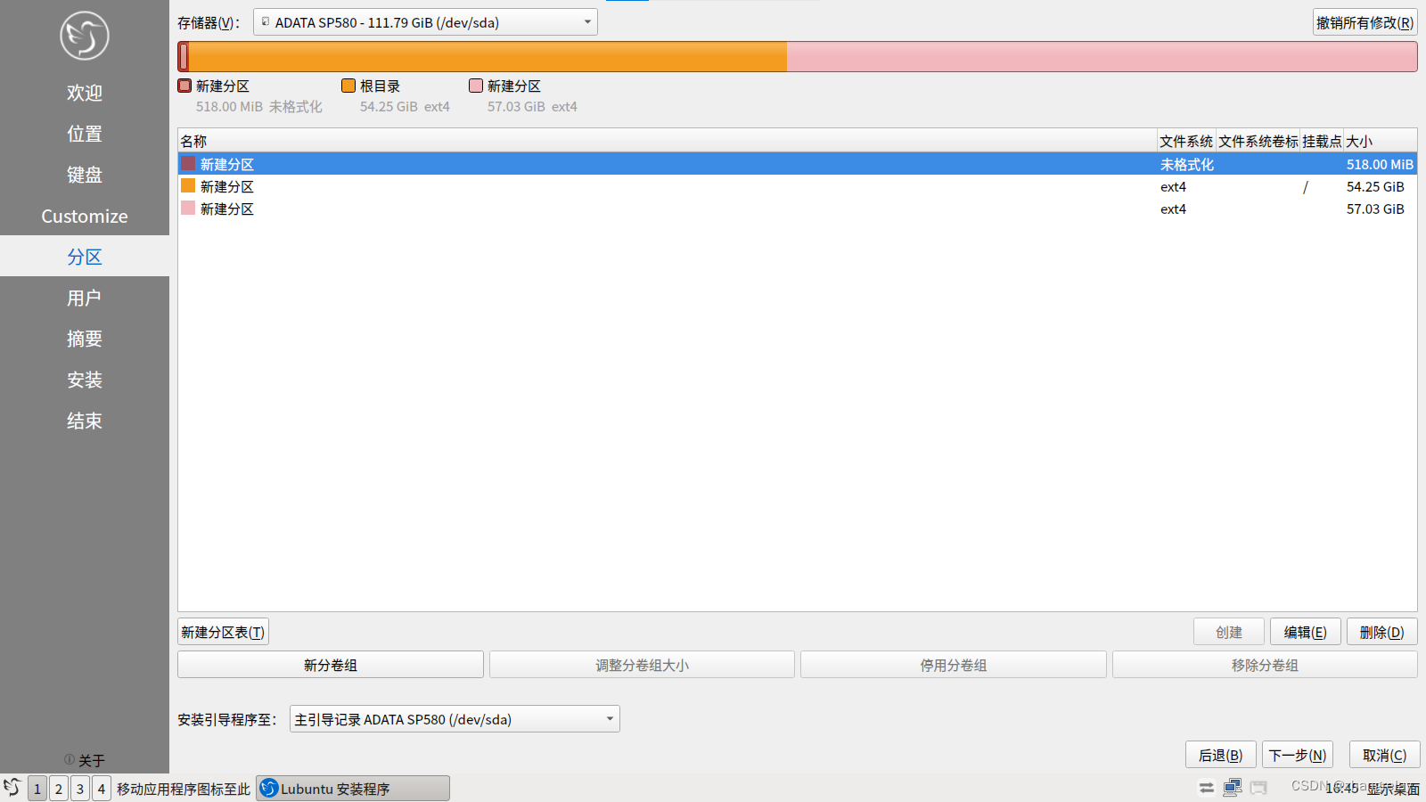The width and height of the screenshot is (1426, 802).
Task: Open the Lubuntu start menu icon in taskbar
Action: click(x=12, y=788)
